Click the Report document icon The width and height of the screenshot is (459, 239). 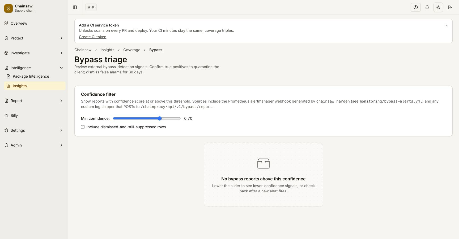pyautogui.click(x=6, y=101)
